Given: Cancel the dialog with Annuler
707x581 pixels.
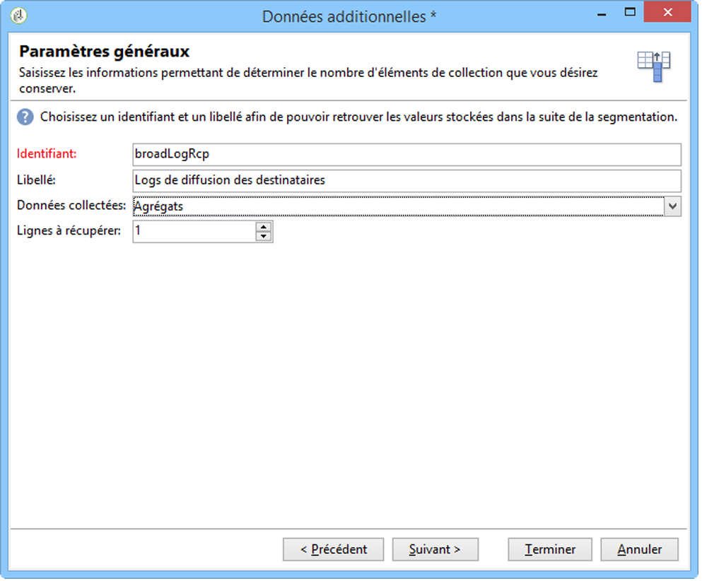Looking at the screenshot, I should pos(639,549).
